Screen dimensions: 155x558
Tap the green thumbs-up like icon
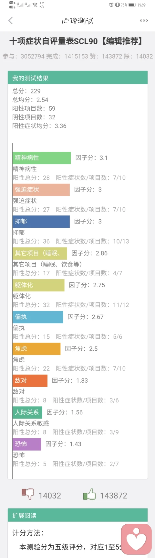pyautogui.click(x=89, y=494)
